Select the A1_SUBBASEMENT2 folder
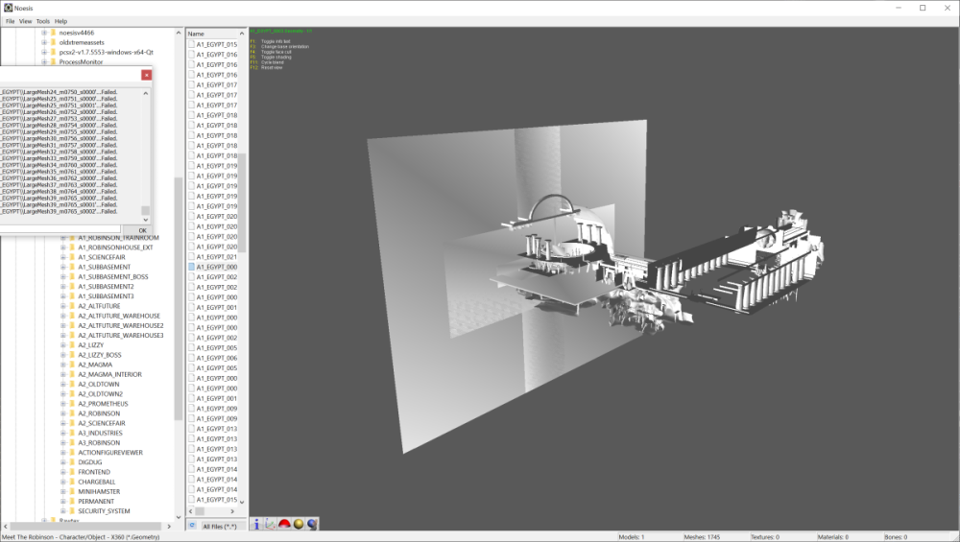Image resolution: width=960 pixels, height=542 pixels. click(x=106, y=286)
